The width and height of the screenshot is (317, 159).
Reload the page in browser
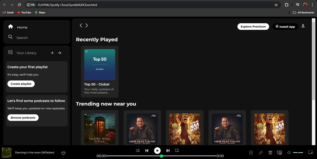[x=20, y=5]
